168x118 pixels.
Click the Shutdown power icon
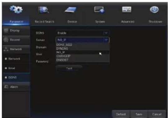154,10
